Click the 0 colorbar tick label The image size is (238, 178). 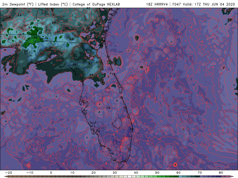pos(51,173)
